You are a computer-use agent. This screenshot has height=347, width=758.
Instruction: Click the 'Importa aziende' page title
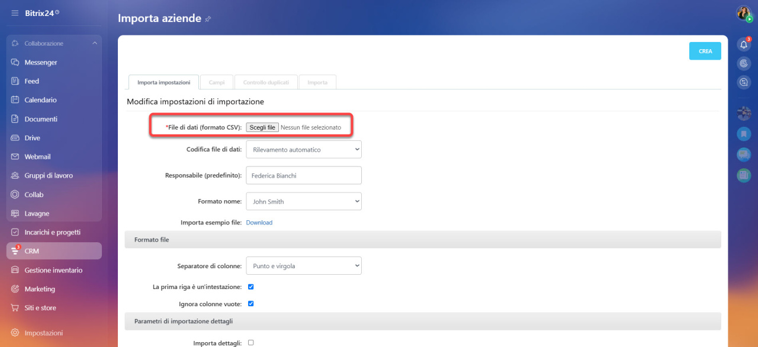coord(160,18)
